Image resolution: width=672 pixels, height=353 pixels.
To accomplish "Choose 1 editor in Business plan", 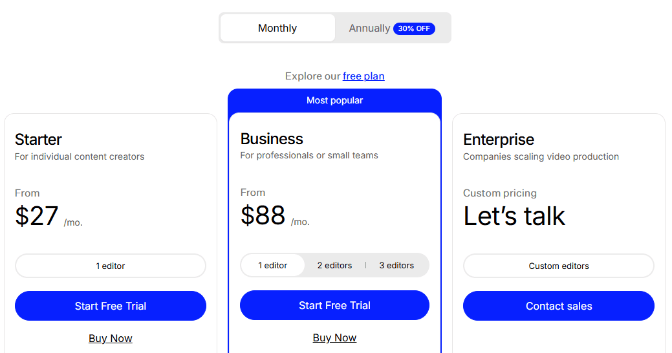I will (x=273, y=265).
